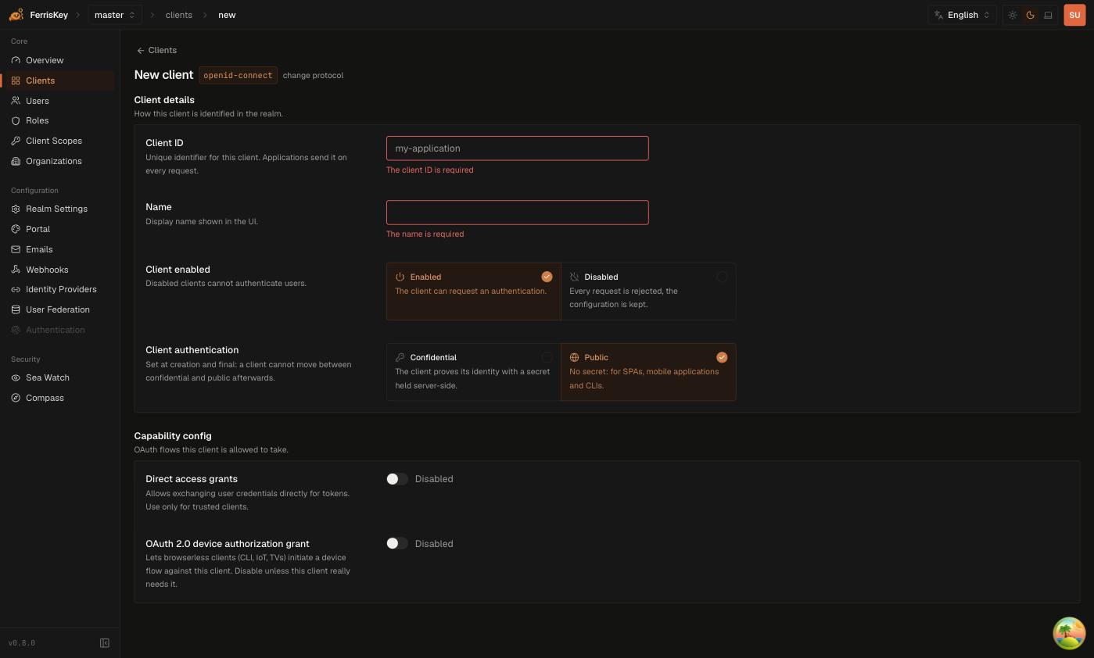Click the Portal palette icon
This screenshot has height=658, width=1094.
[16, 229]
